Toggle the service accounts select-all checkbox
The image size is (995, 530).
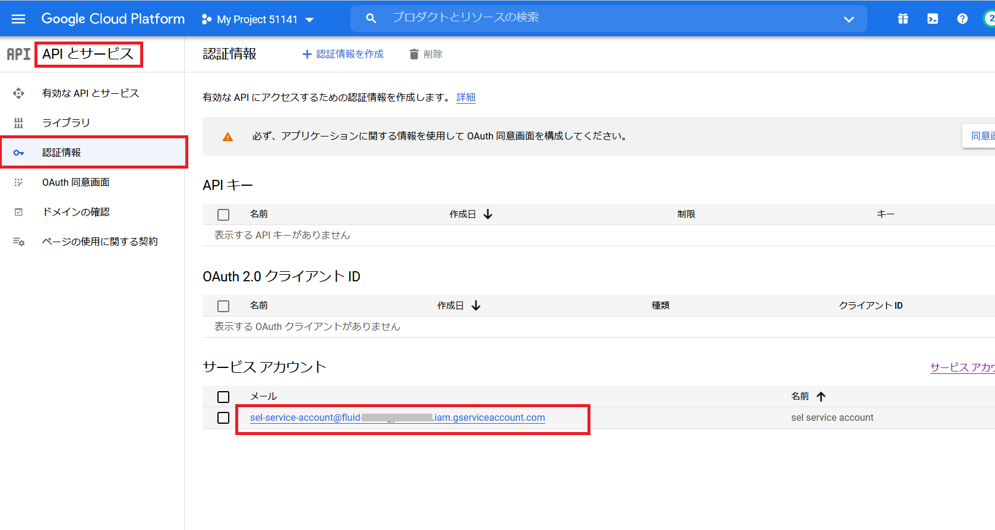pyautogui.click(x=223, y=397)
